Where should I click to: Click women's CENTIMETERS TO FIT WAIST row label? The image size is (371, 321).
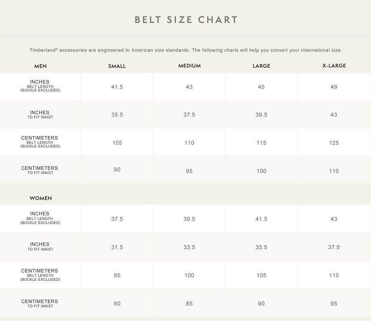pos(40,303)
